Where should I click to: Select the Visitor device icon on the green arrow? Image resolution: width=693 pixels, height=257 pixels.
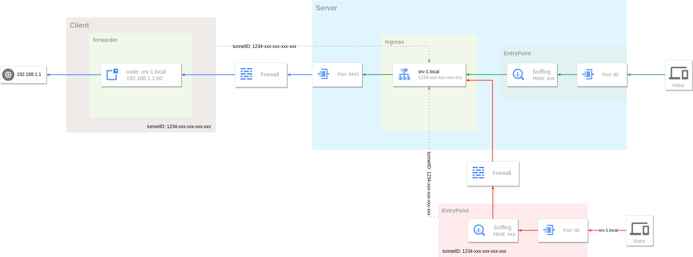pyautogui.click(x=678, y=73)
